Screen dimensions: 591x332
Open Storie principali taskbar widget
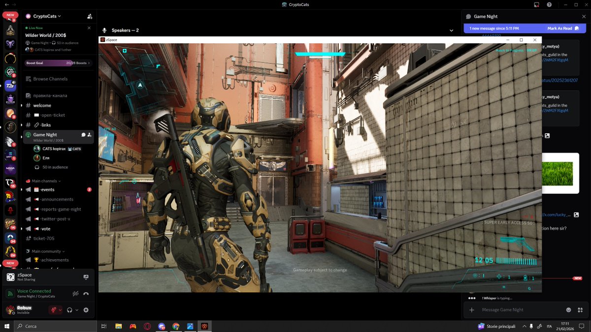pyautogui.click(x=497, y=326)
